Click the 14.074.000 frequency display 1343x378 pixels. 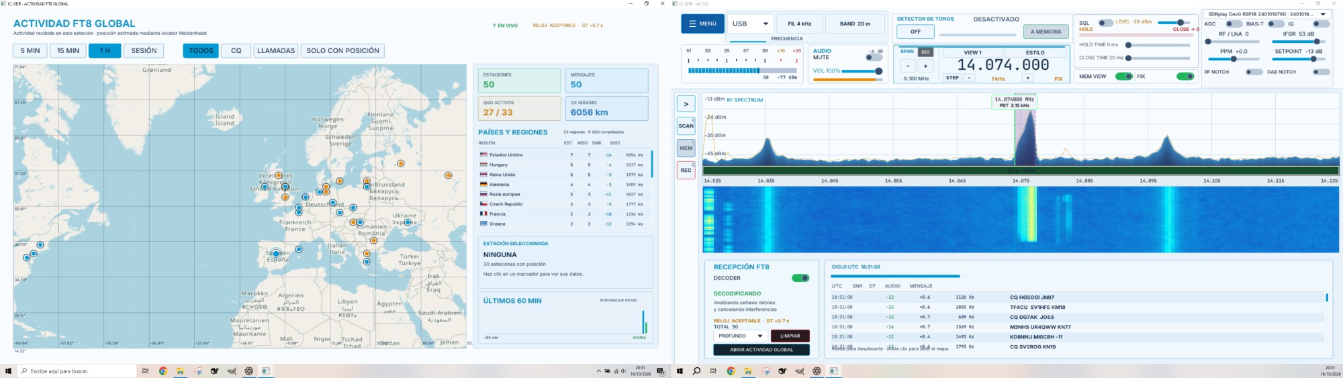coord(1003,65)
